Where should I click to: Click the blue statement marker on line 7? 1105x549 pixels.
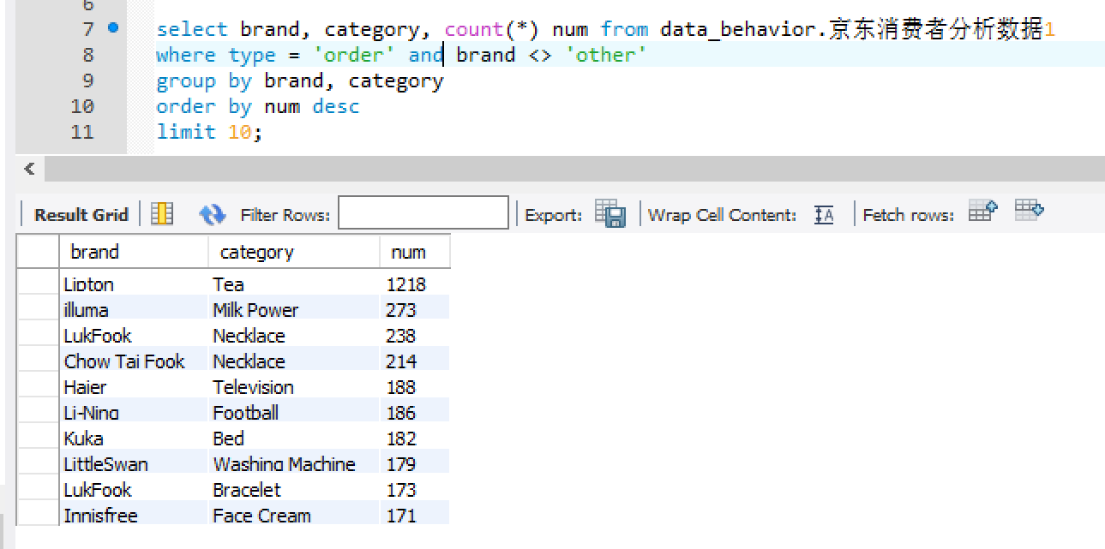pos(113,28)
